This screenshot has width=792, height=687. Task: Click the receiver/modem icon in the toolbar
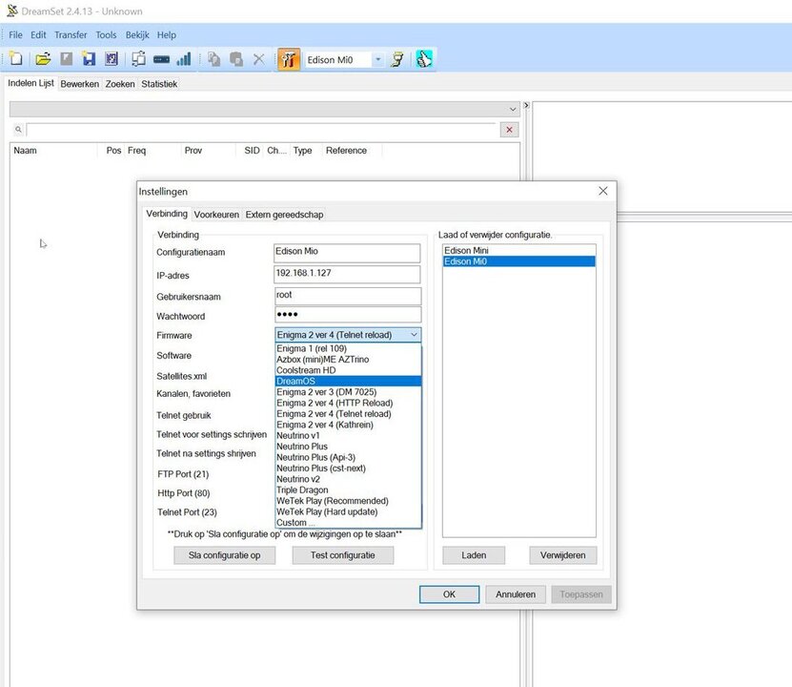(159, 58)
